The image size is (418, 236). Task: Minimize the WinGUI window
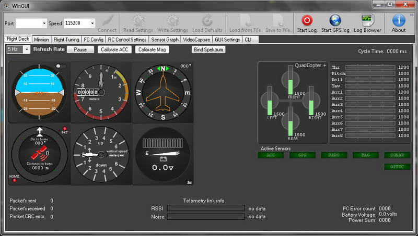(x=378, y=4)
